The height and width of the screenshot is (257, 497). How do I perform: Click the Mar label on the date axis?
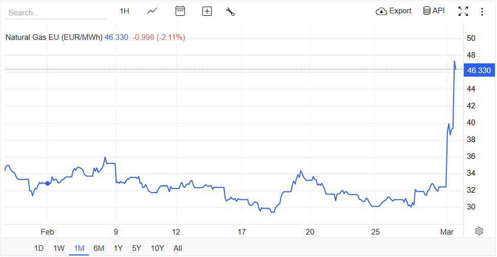tap(446, 232)
